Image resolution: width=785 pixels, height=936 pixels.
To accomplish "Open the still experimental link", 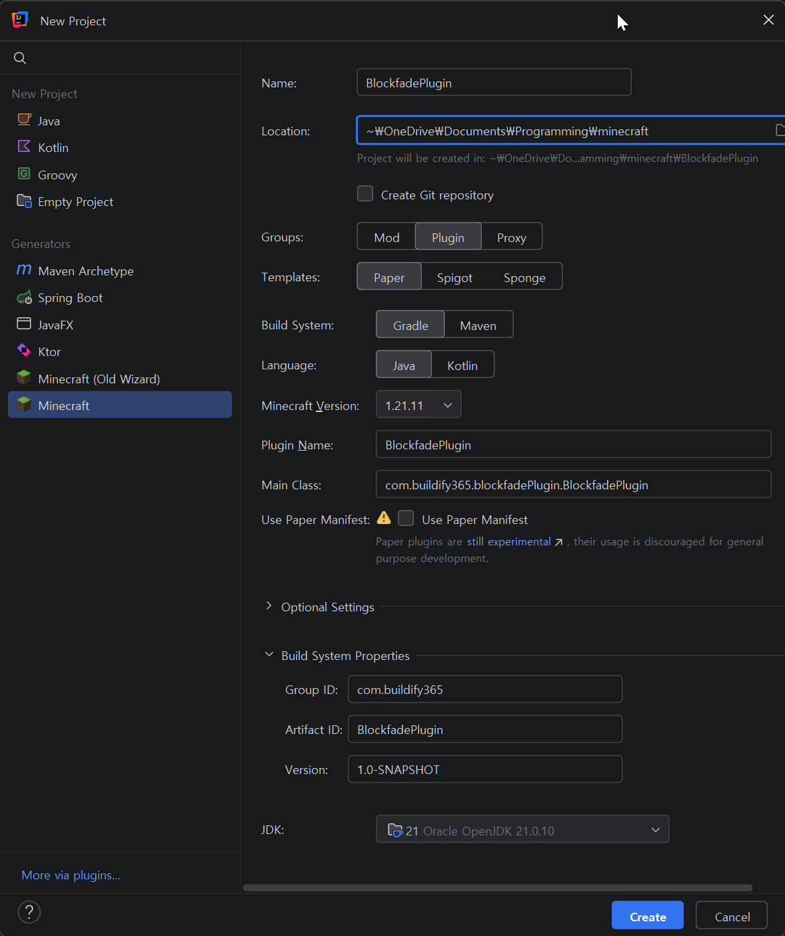I will [x=509, y=541].
